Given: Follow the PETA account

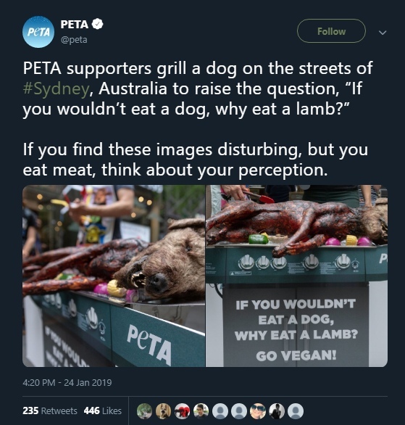Looking at the screenshot, I should pos(331,31).
